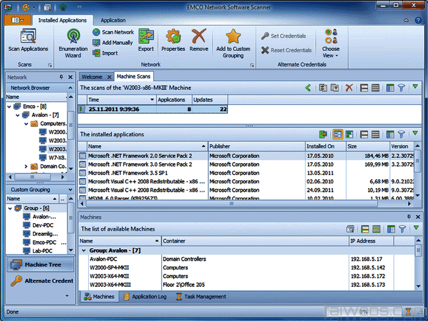Toggle pin on the Machines panel
This screenshot has height=321, width=428.
pos(409,217)
